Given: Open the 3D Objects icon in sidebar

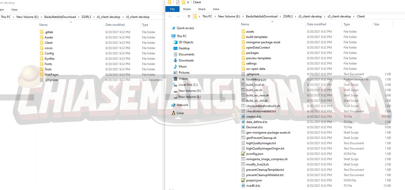Looking at the screenshot, I should click(175, 42).
